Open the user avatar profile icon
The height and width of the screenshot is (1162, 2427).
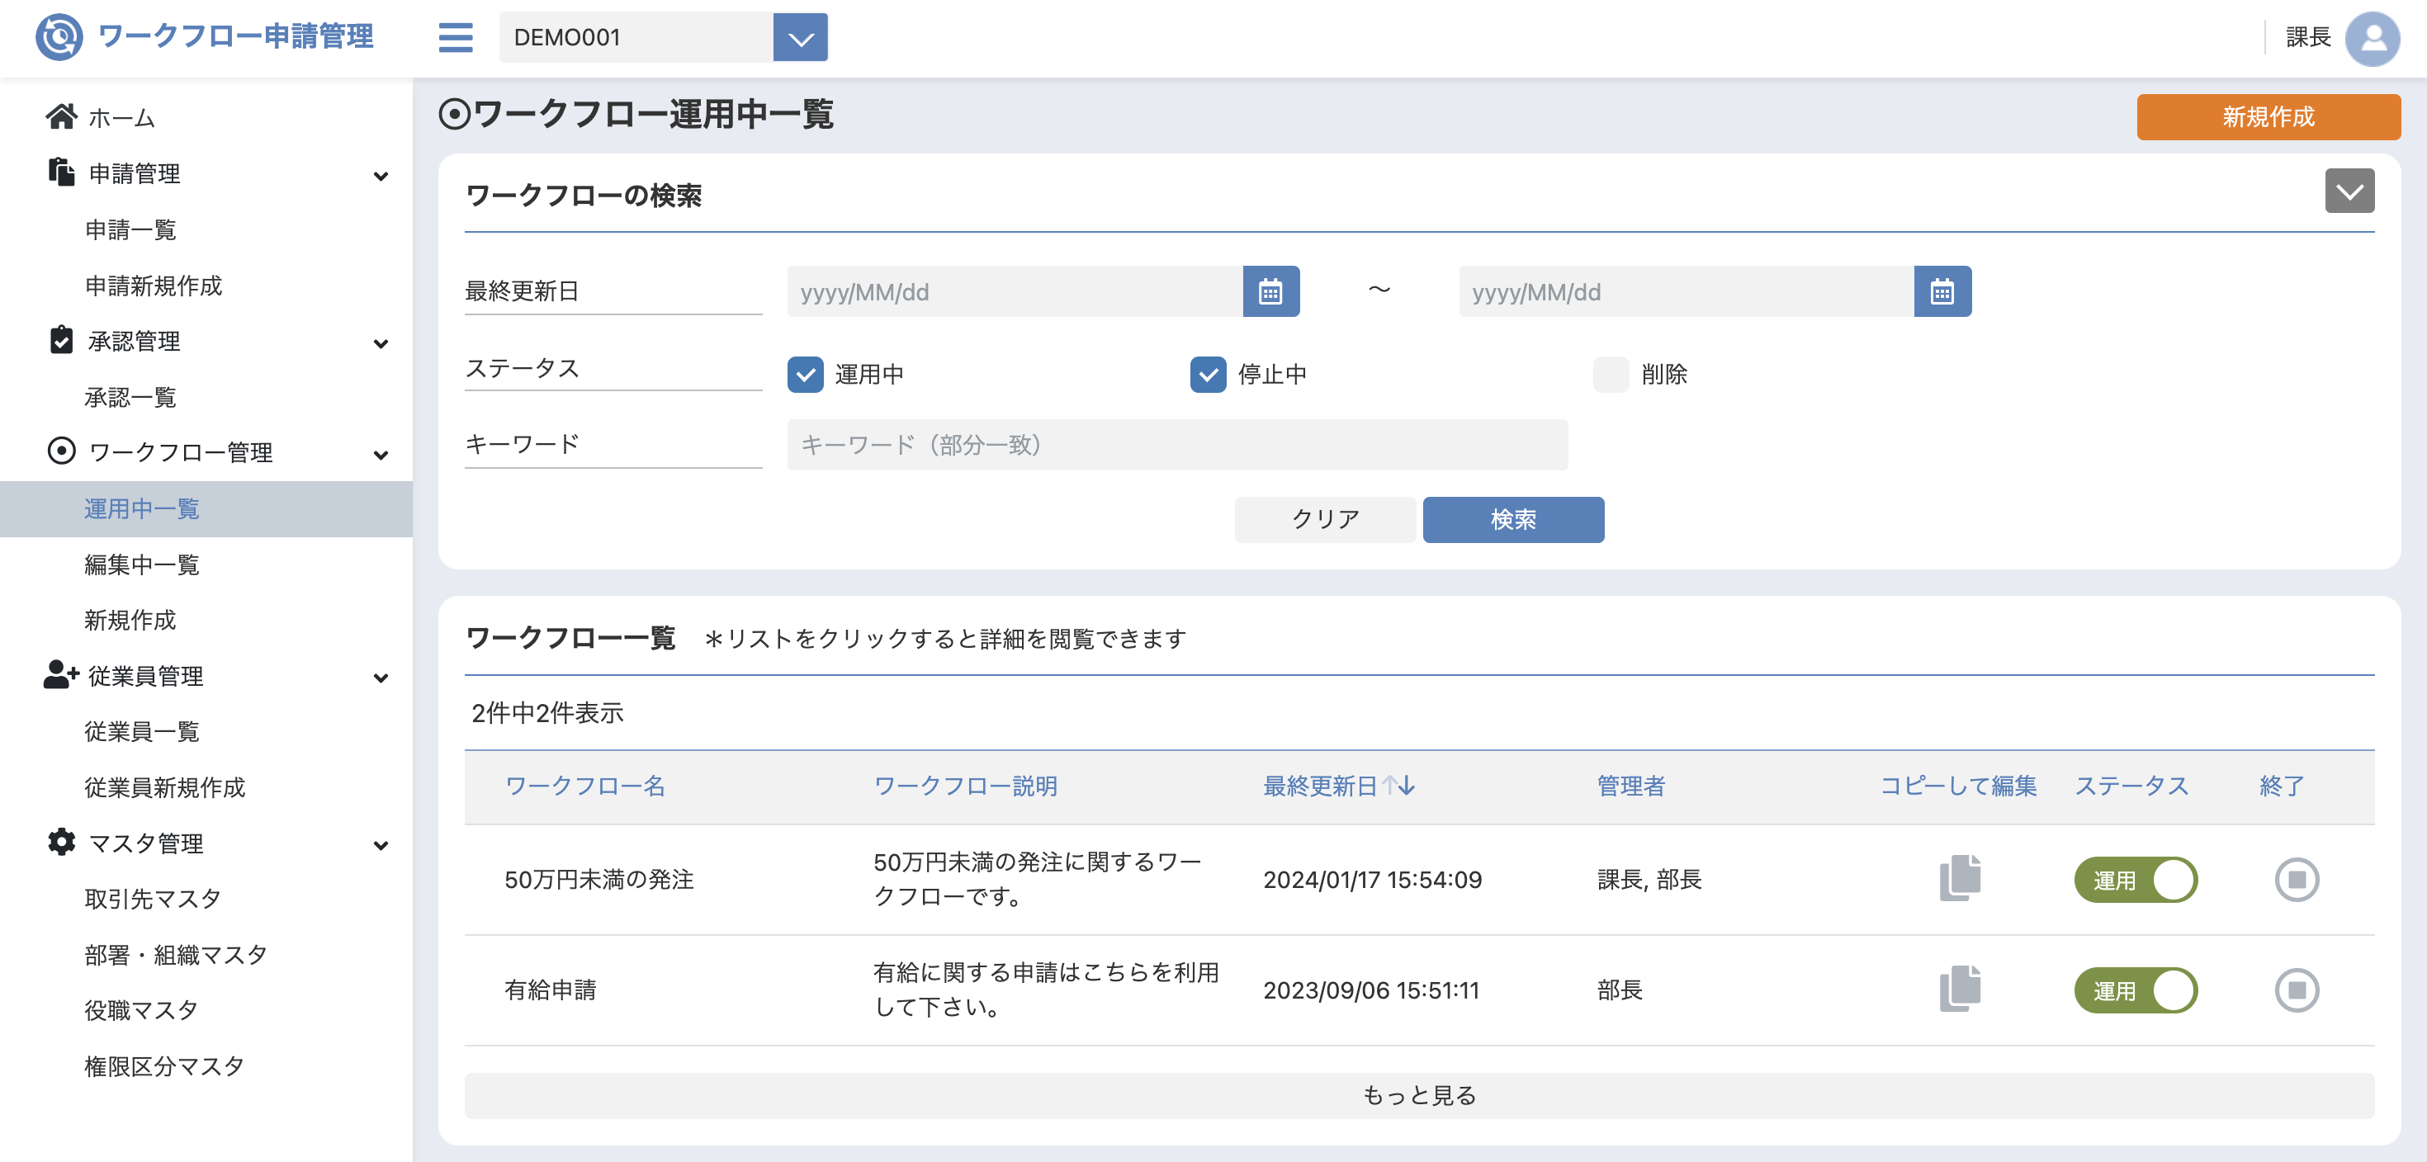[2372, 38]
